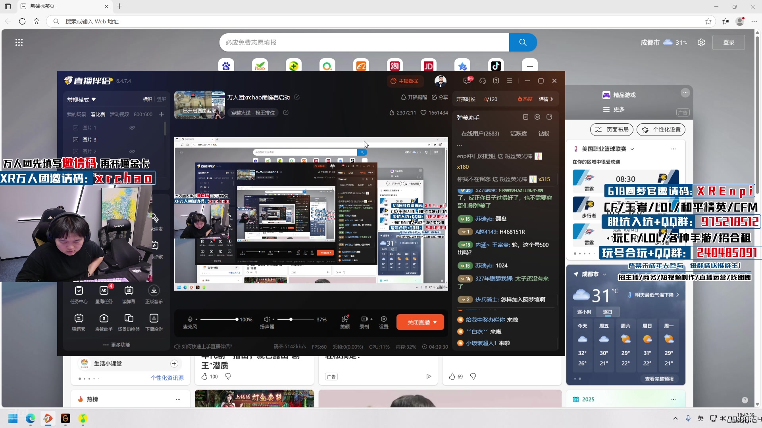762x428 pixels.
Task: Open 如何快速上手直播伴侣? help link
Action: [x=203, y=347]
